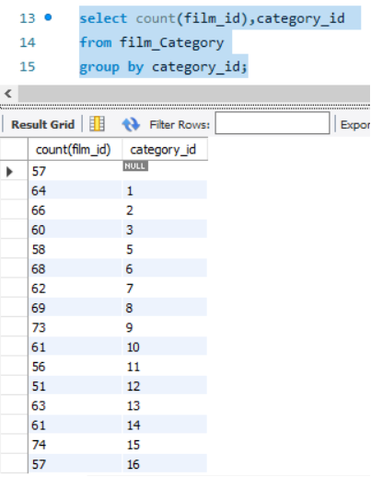This screenshot has width=371, height=477.
Task: Click the film_Category table name in the query
Action: click(171, 42)
